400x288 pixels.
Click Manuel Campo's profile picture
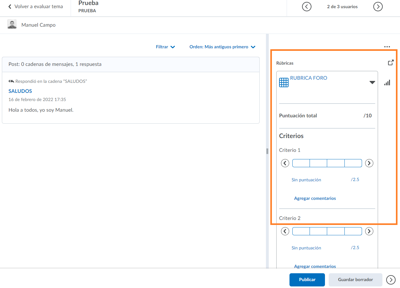pos(12,24)
